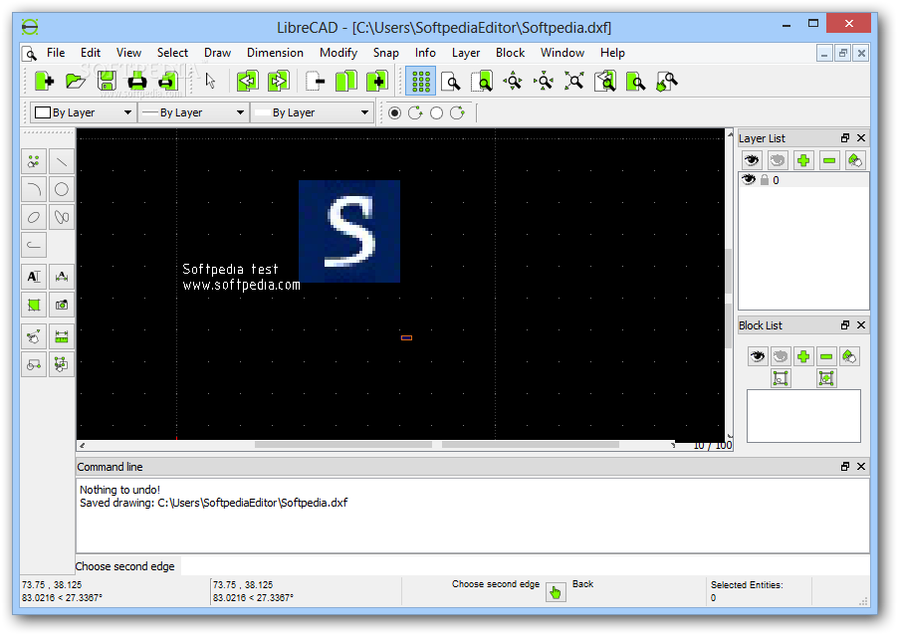Zoom in with the toolbar icon

point(513,82)
